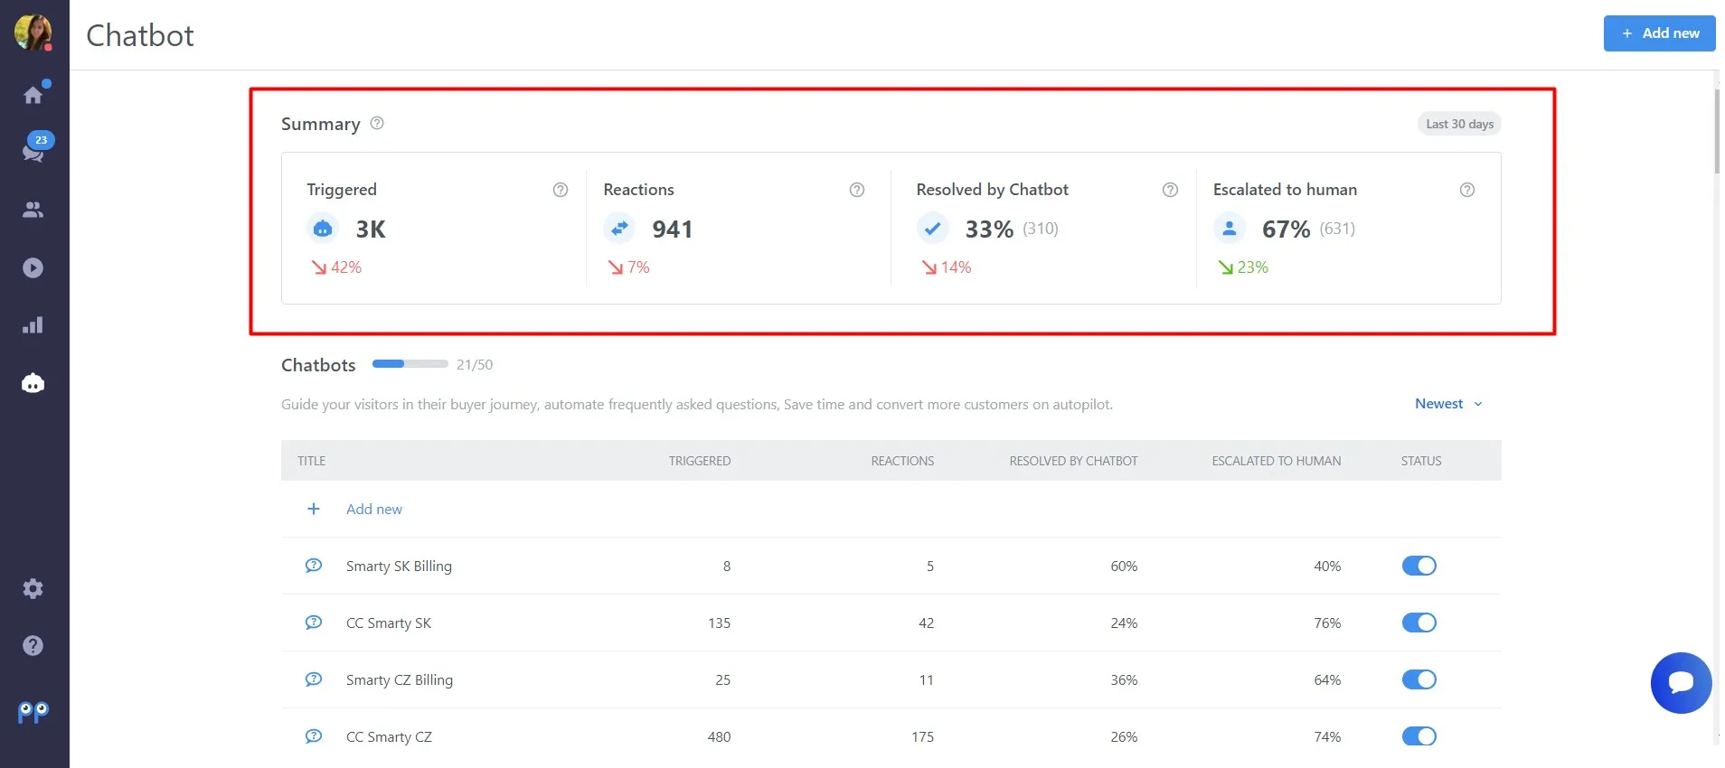Click the CC Smarty SK chatbot icon
Viewport: 1725px width, 768px height.
tap(314, 623)
